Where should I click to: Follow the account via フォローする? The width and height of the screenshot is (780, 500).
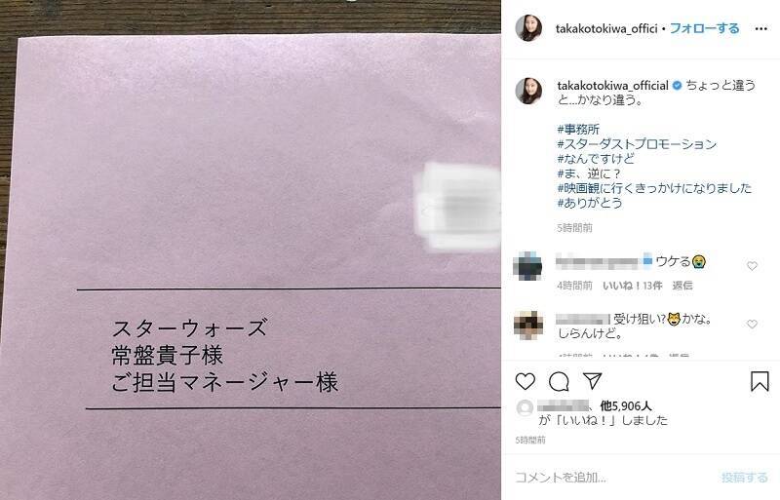click(x=704, y=28)
